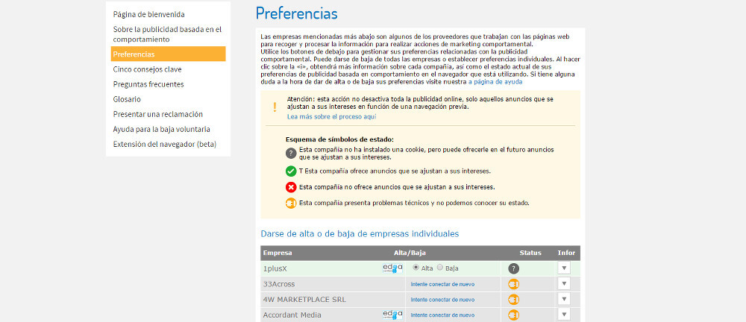Click the orange plug legend icon
Screen dimensions: 746x322
[291, 203]
